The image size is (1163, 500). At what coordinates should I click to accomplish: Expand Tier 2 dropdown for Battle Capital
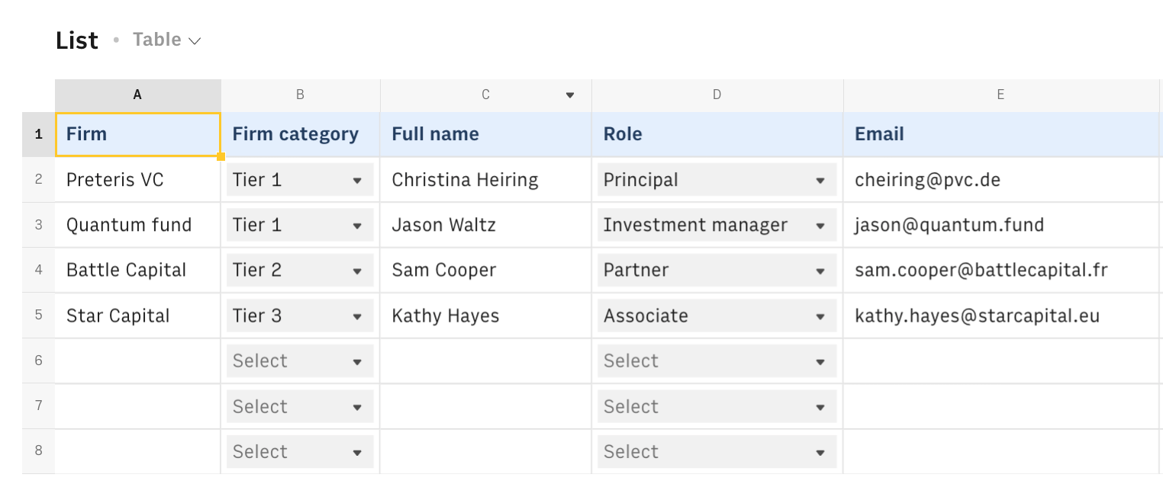pyautogui.click(x=356, y=271)
